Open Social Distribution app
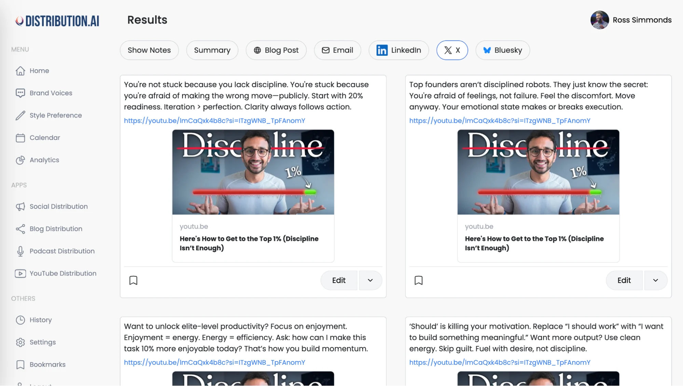The width and height of the screenshot is (683, 386). click(59, 207)
